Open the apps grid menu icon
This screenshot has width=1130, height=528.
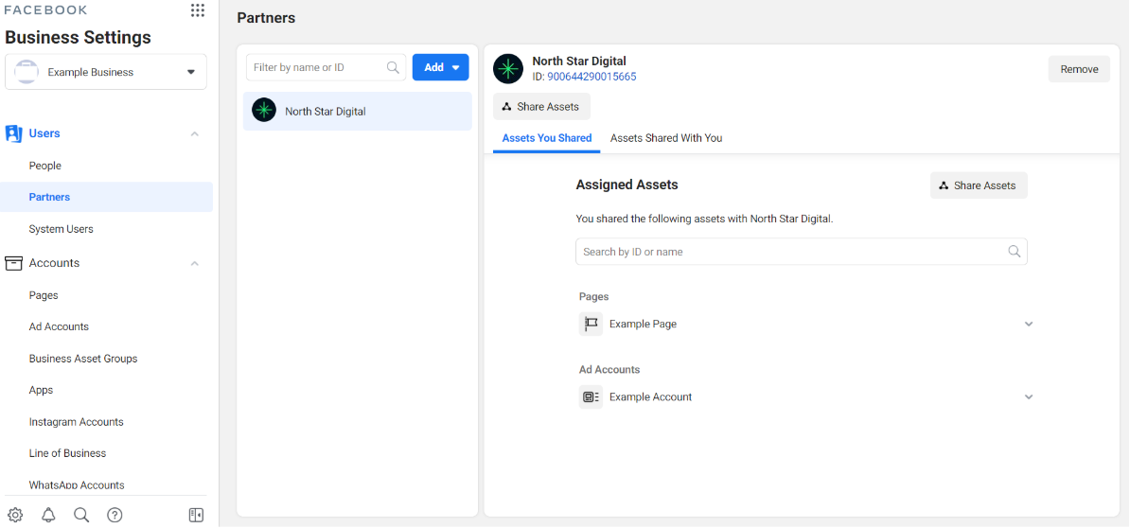pyautogui.click(x=197, y=10)
